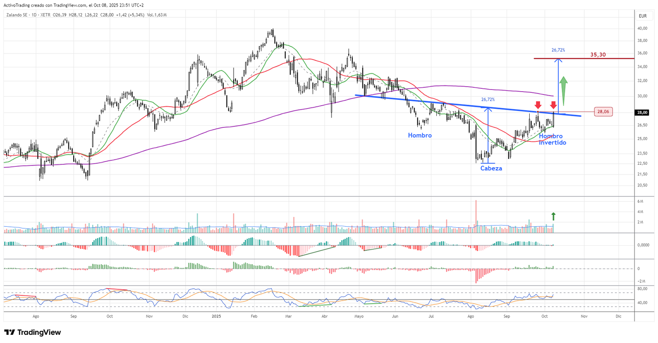Open the 1D interval in the chart header
This screenshot has height=343, width=658.
[34, 15]
